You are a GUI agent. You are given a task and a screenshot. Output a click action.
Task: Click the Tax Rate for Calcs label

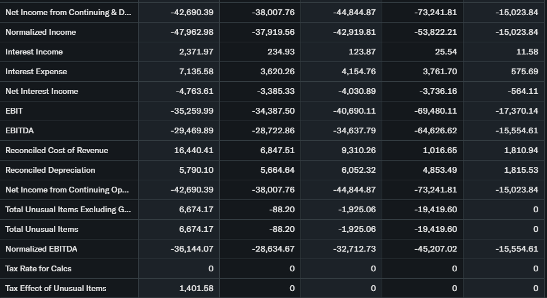38,268
